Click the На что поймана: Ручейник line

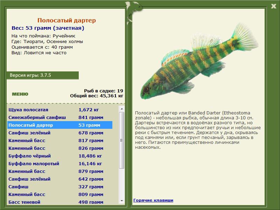[x=43, y=36]
